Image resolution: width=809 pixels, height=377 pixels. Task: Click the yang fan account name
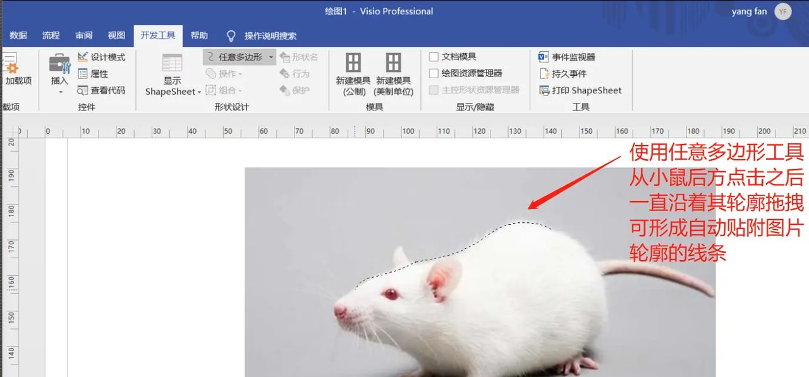click(x=750, y=11)
